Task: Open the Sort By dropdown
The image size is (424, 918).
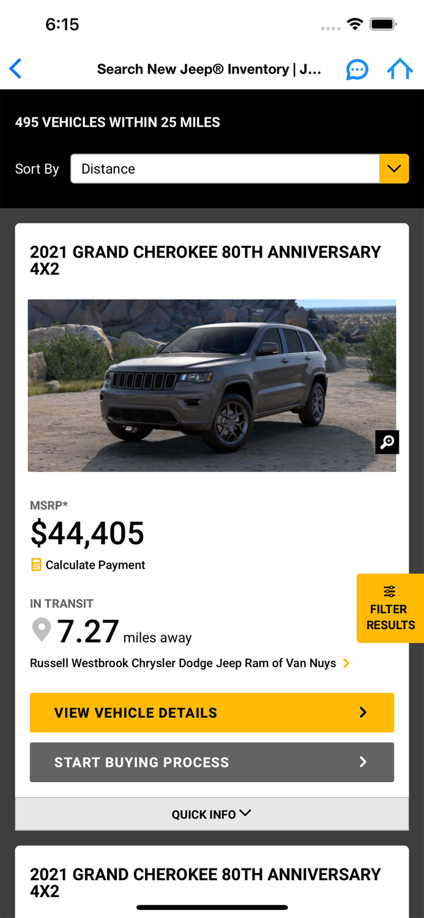Action: 240,169
